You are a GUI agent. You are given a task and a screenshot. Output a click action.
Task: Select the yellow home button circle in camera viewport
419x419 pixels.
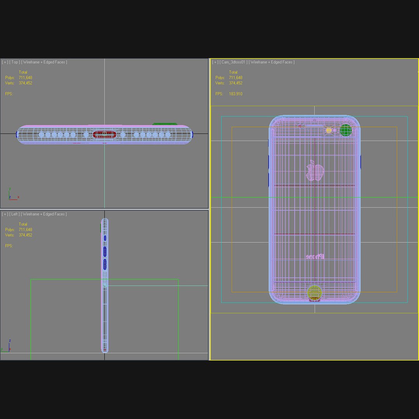tap(315, 293)
